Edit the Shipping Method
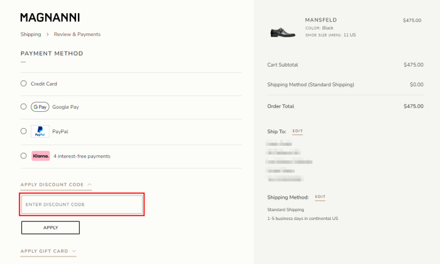 pyautogui.click(x=320, y=197)
